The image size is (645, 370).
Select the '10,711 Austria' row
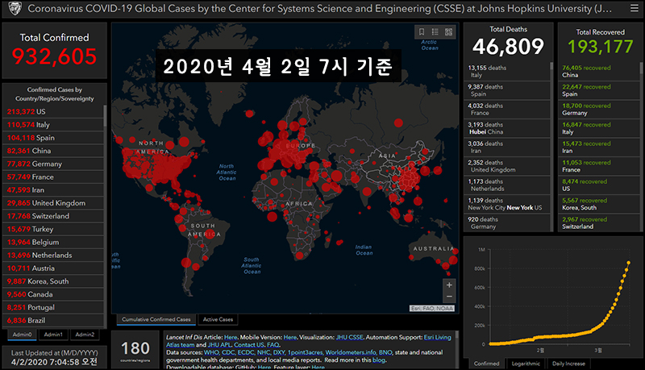click(53, 268)
